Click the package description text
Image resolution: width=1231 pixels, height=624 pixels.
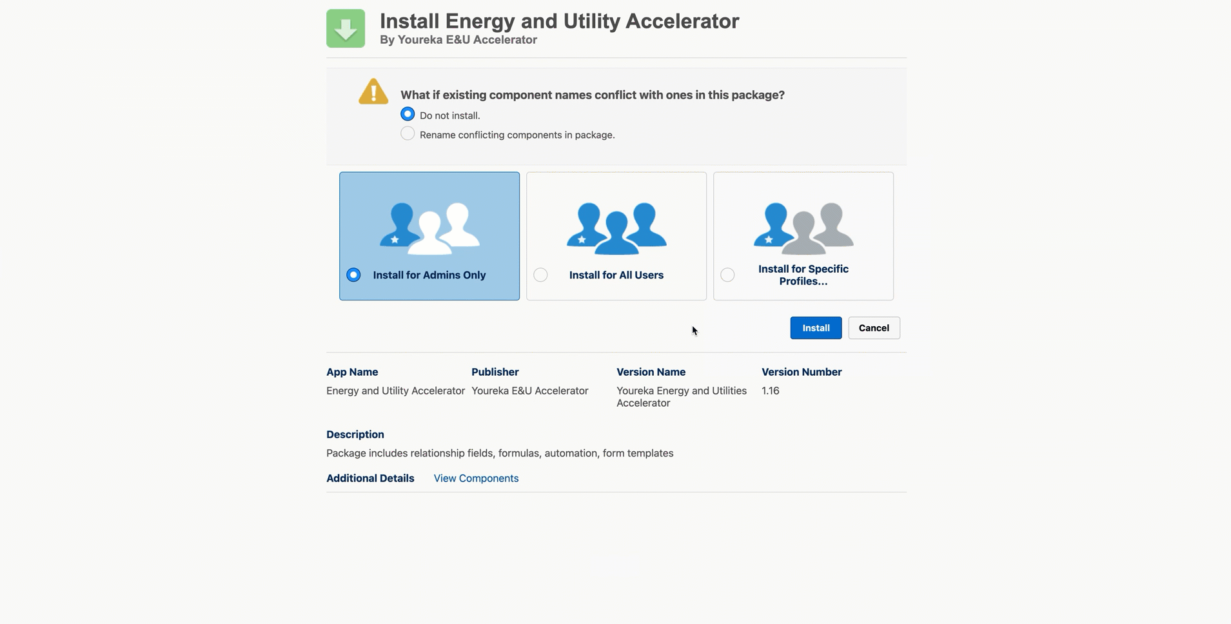(500, 453)
